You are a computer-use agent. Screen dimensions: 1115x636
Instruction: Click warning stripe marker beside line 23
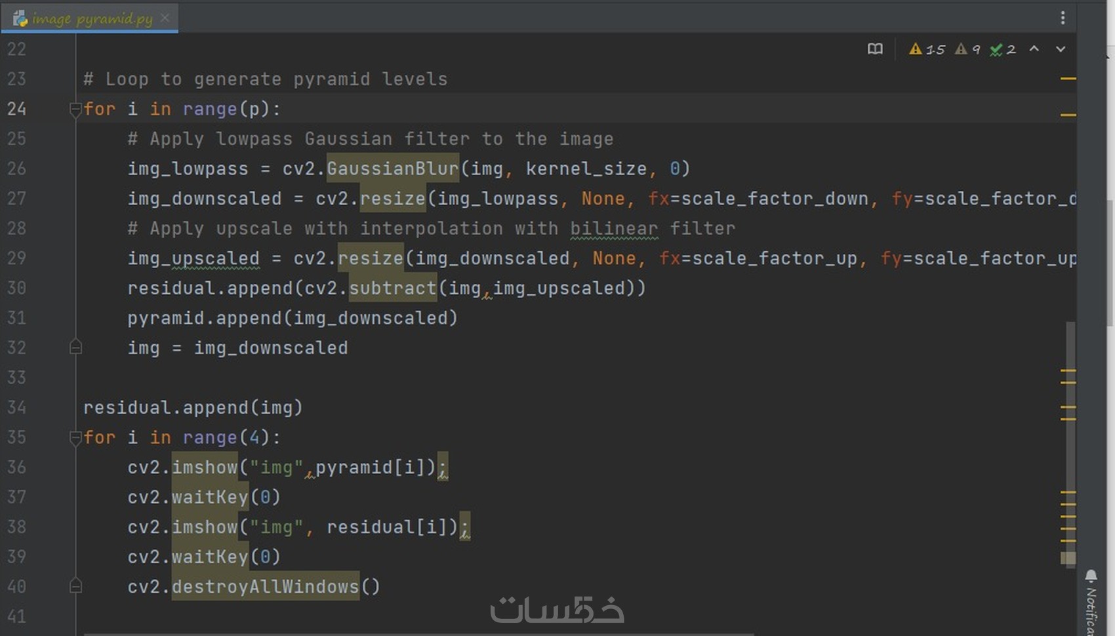click(x=1068, y=79)
